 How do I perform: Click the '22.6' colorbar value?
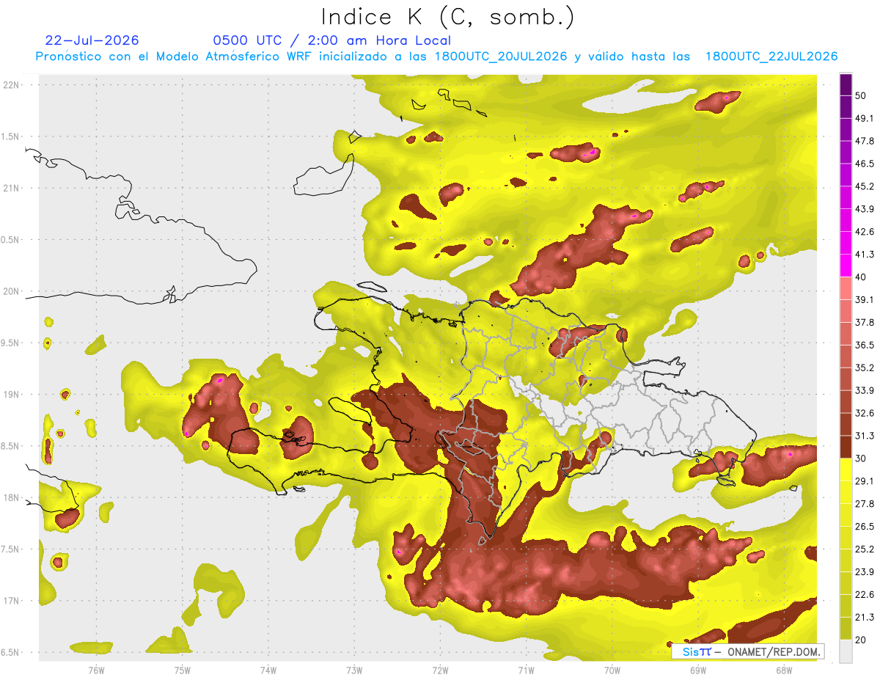[864, 595]
